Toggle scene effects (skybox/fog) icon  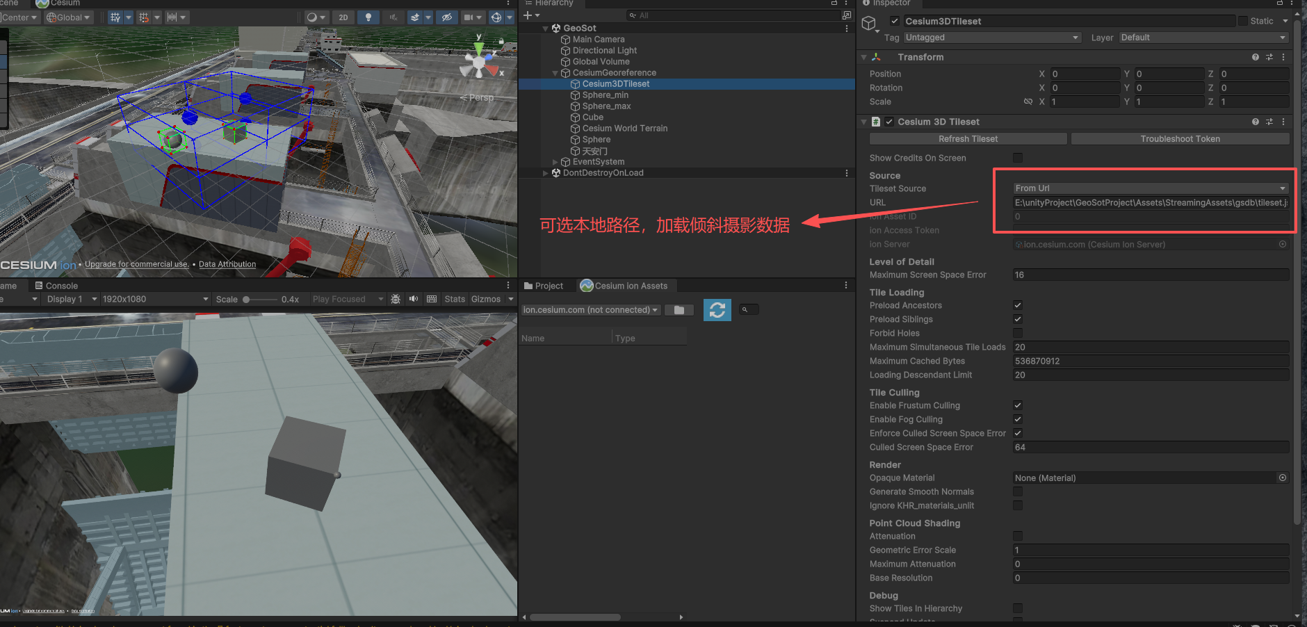pos(415,17)
